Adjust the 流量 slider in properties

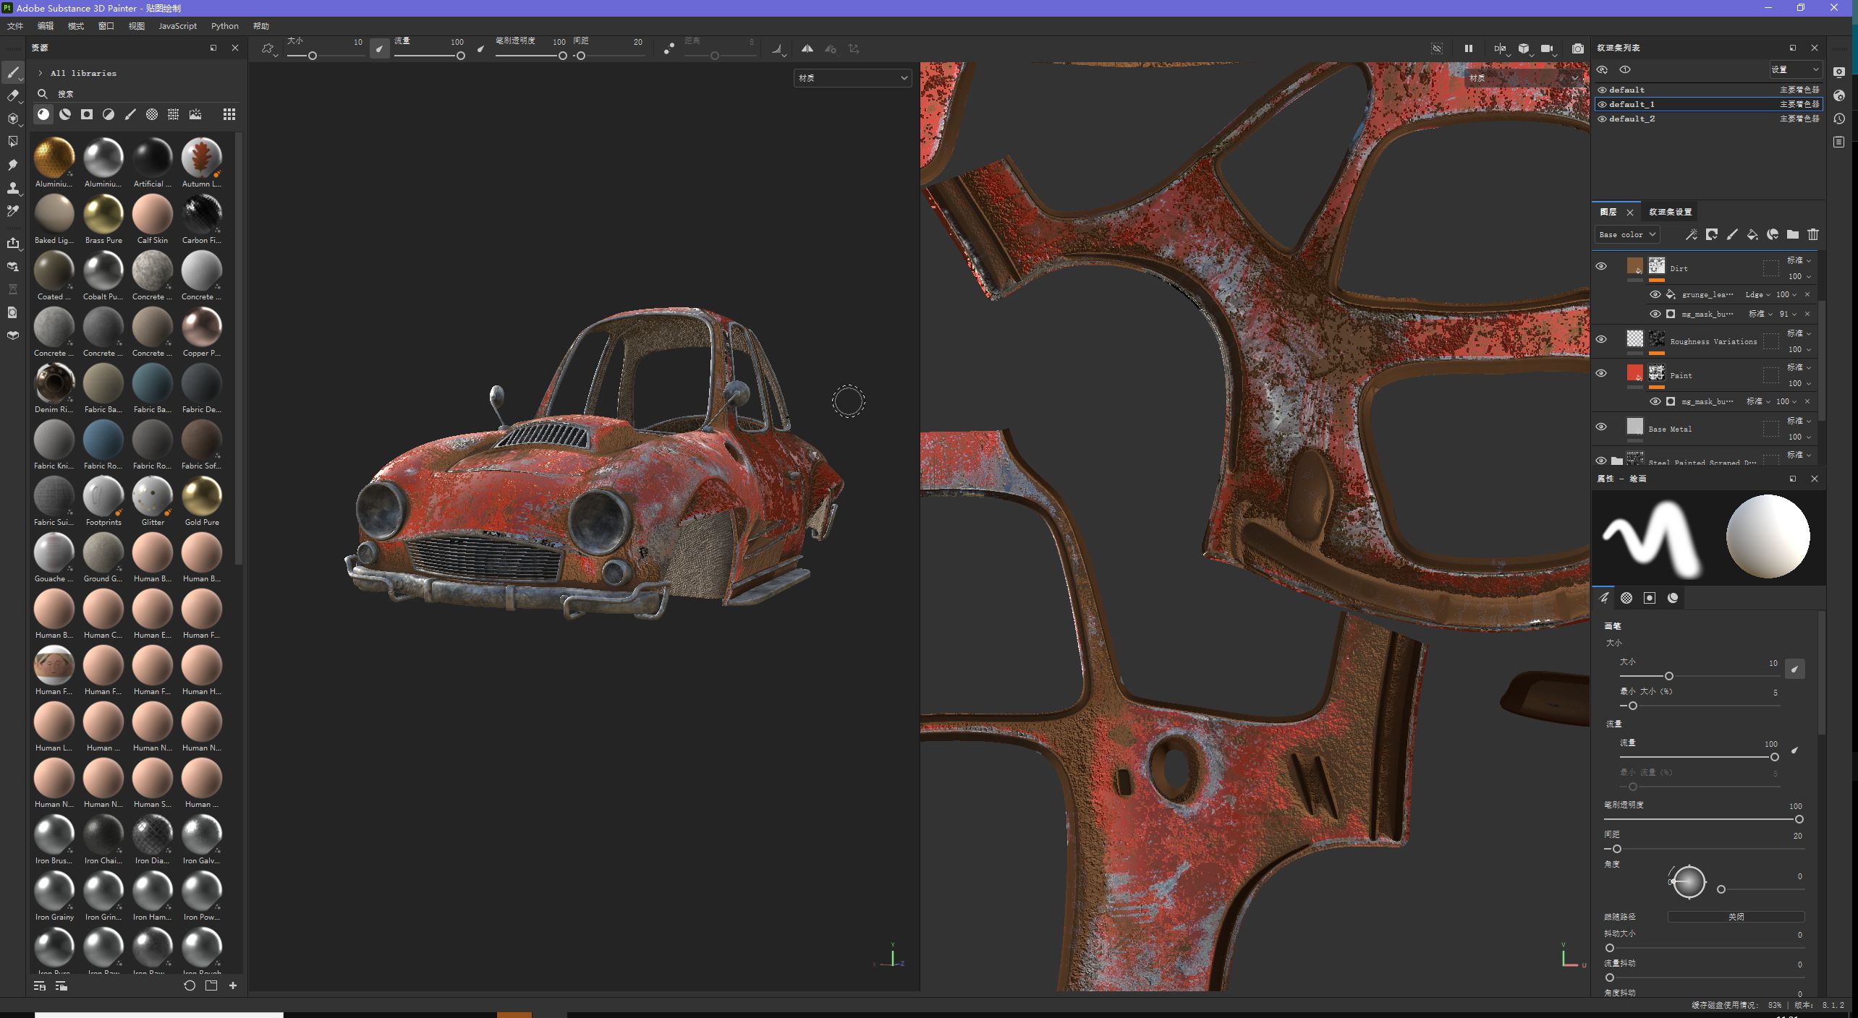click(x=1699, y=757)
